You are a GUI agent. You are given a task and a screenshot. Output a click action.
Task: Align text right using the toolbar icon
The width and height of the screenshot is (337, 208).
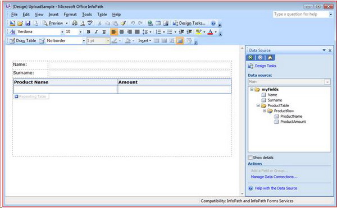pos(129,32)
